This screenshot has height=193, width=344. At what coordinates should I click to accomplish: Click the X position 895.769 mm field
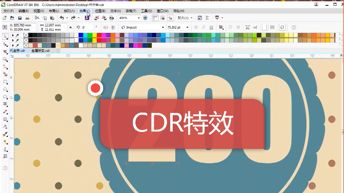point(24,25)
